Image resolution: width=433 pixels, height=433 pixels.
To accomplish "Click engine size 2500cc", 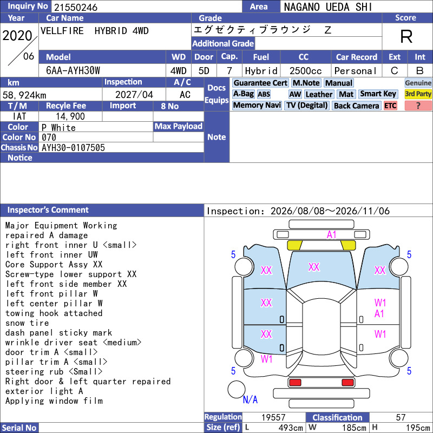I will click(x=305, y=71).
